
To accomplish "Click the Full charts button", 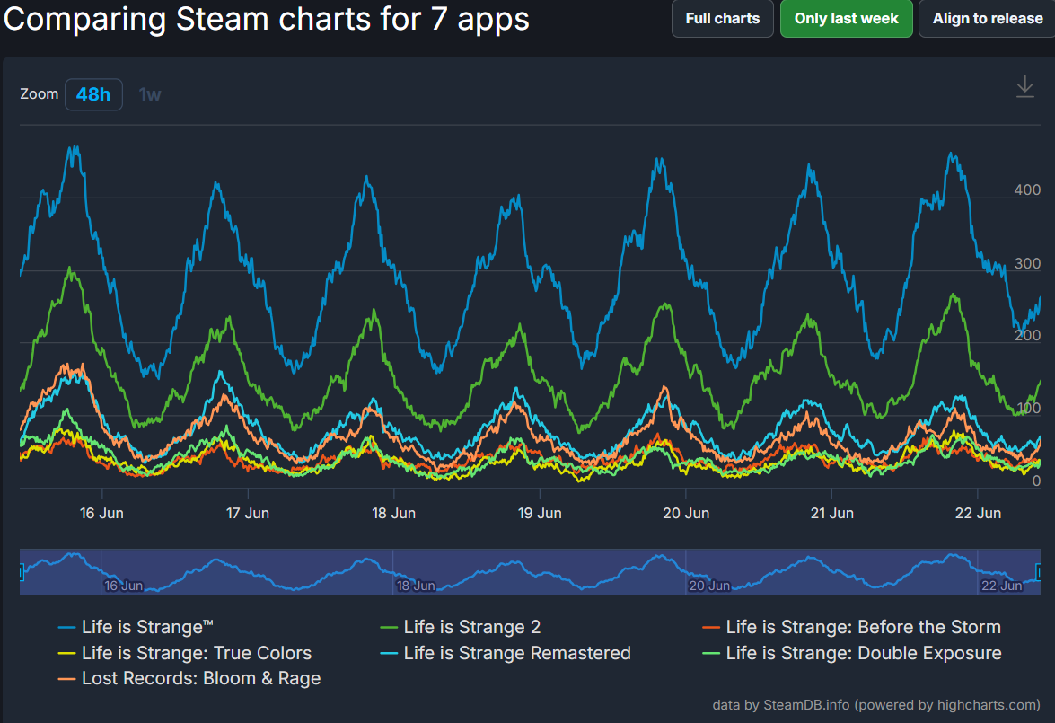I will (x=723, y=18).
